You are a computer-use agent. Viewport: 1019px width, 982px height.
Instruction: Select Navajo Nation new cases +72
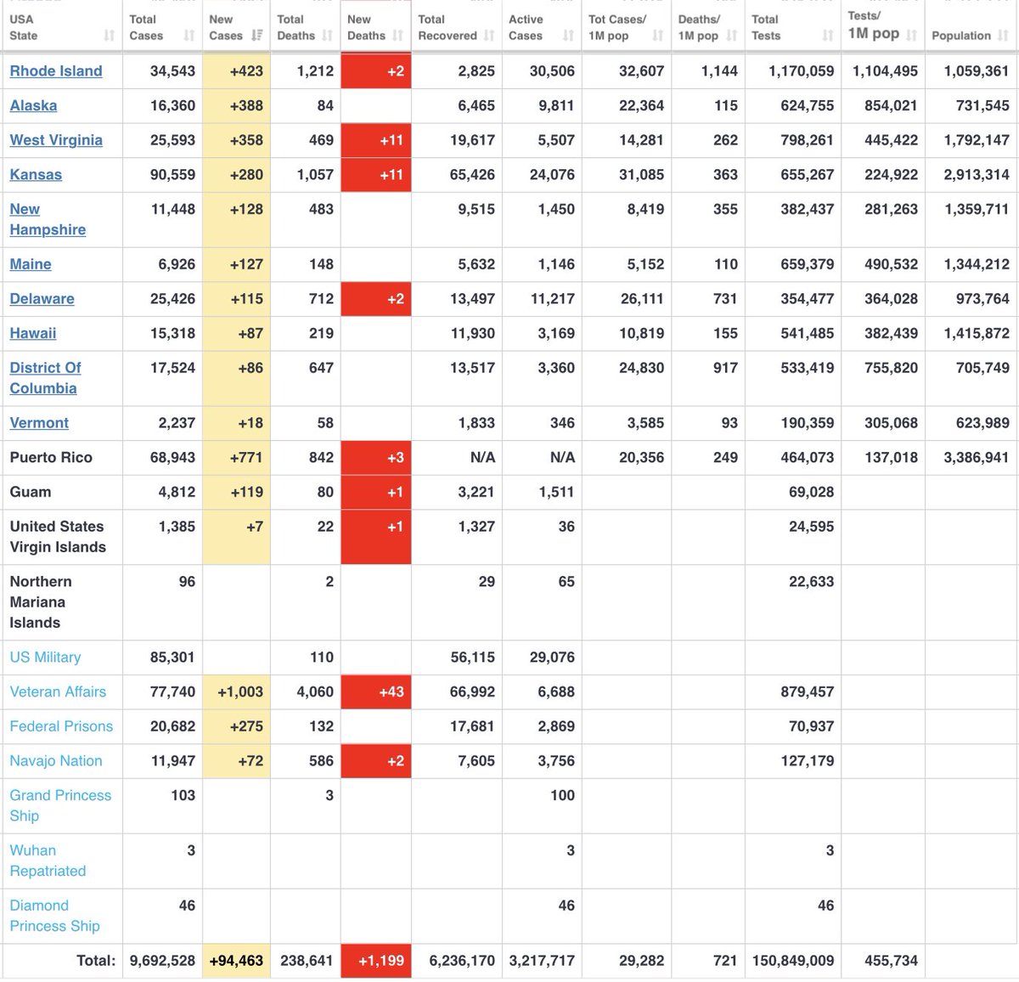coord(251,761)
